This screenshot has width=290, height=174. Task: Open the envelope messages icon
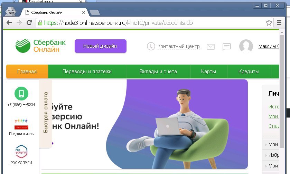(211, 47)
